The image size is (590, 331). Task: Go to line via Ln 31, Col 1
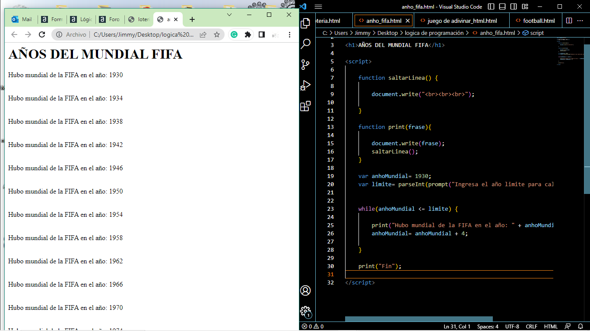(457, 327)
